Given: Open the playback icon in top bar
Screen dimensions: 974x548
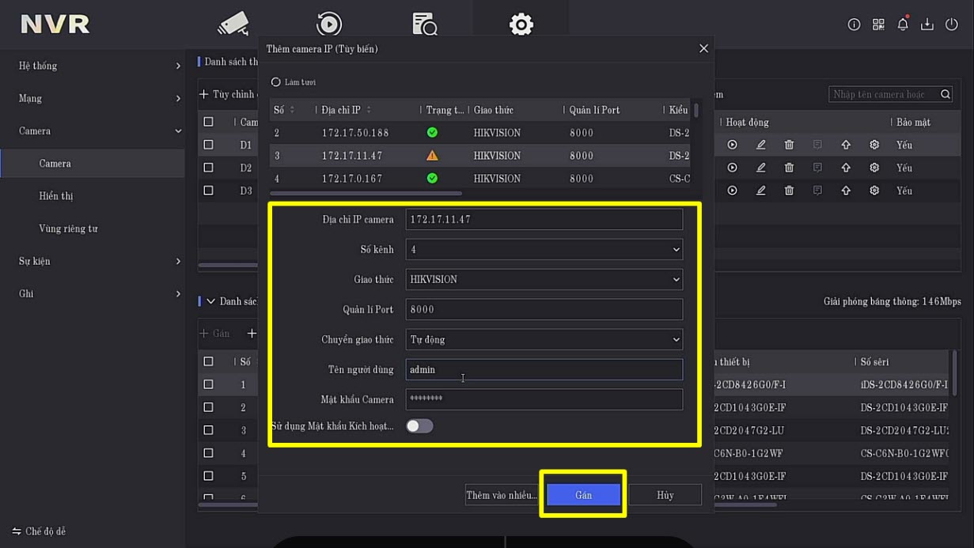Looking at the screenshot, I should click(328, 24).
